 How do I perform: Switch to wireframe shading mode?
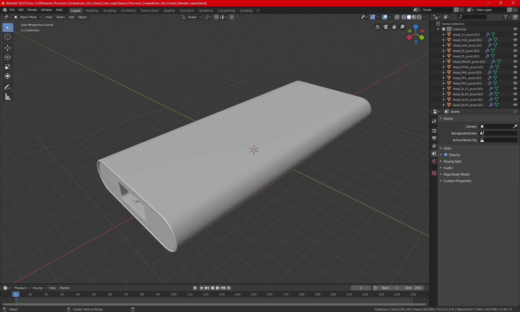(404, 17)
